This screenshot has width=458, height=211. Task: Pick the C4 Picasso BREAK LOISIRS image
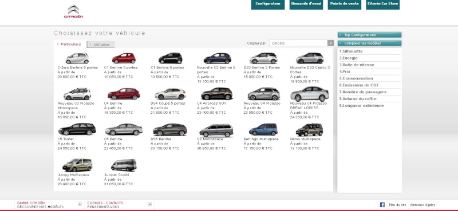[x=310, y=94]
